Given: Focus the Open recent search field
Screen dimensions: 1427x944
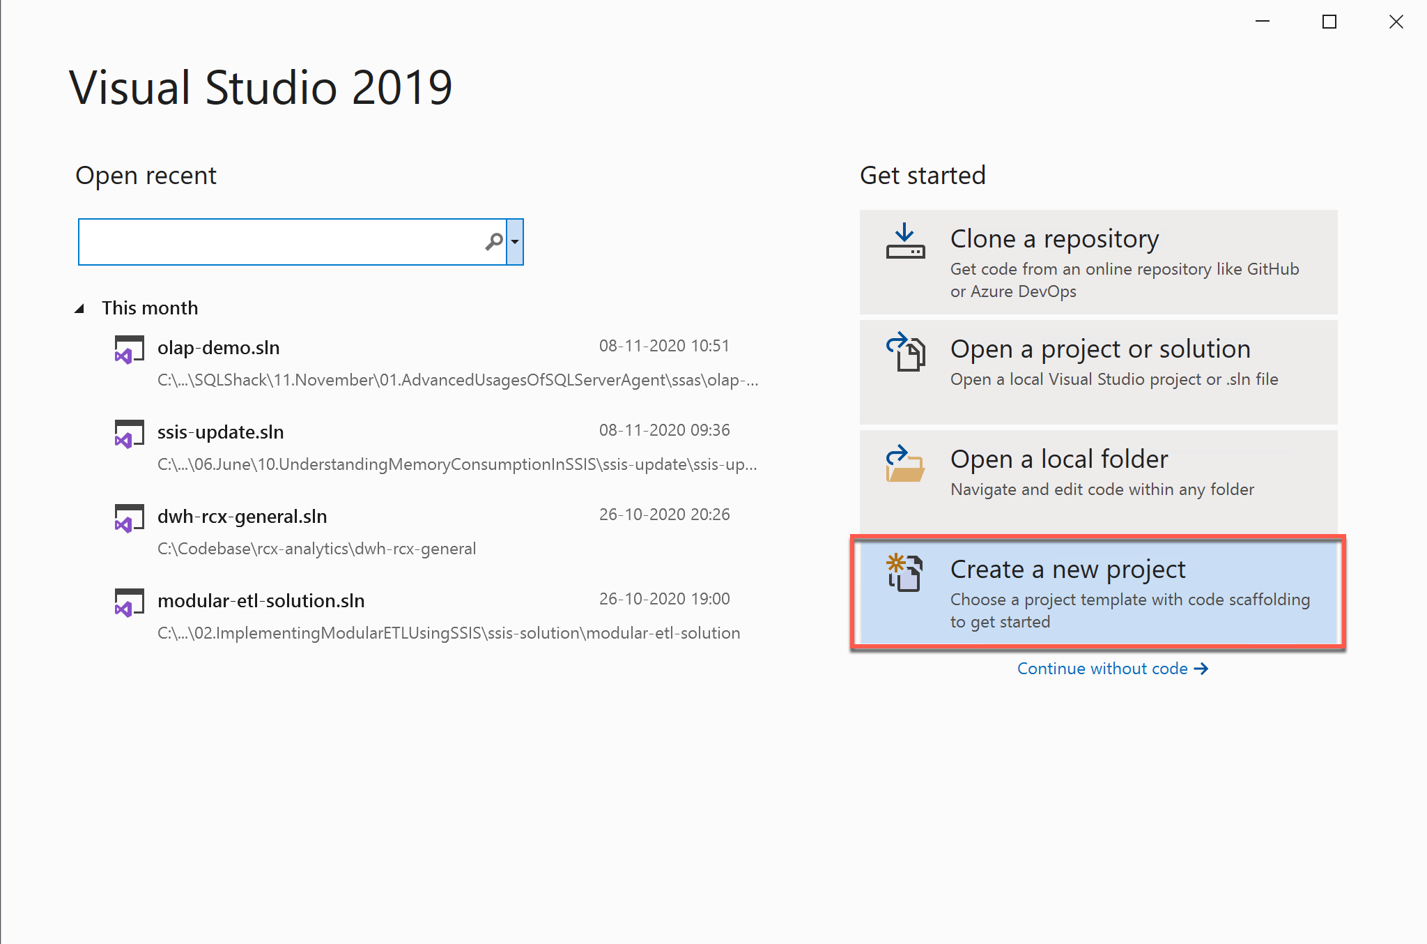Looking at the screenshot, I should (x=279, y=242).
